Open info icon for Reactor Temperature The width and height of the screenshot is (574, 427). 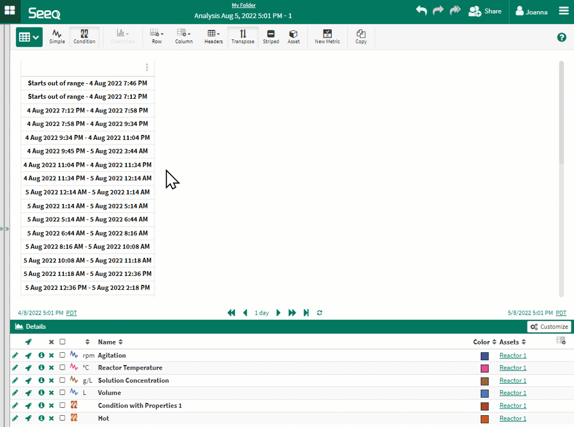41,368
